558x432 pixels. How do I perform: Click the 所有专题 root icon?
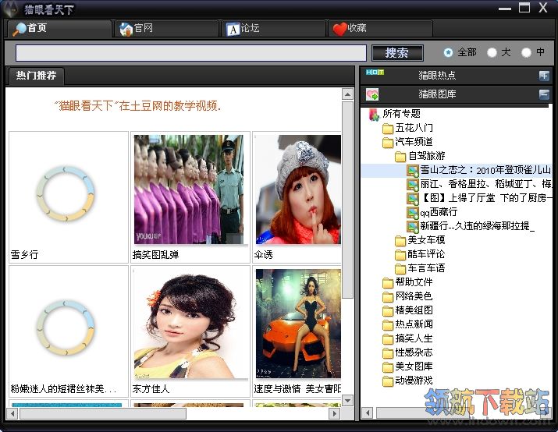tap(374, 115)
